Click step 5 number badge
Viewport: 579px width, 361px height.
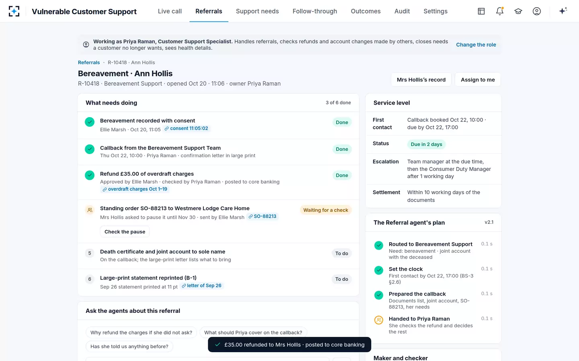90,253
